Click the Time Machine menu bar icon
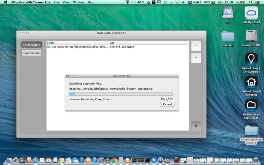 [165, 2]
